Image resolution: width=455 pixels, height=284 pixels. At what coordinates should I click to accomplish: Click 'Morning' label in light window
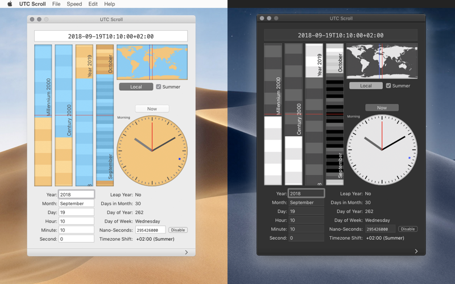123,118
